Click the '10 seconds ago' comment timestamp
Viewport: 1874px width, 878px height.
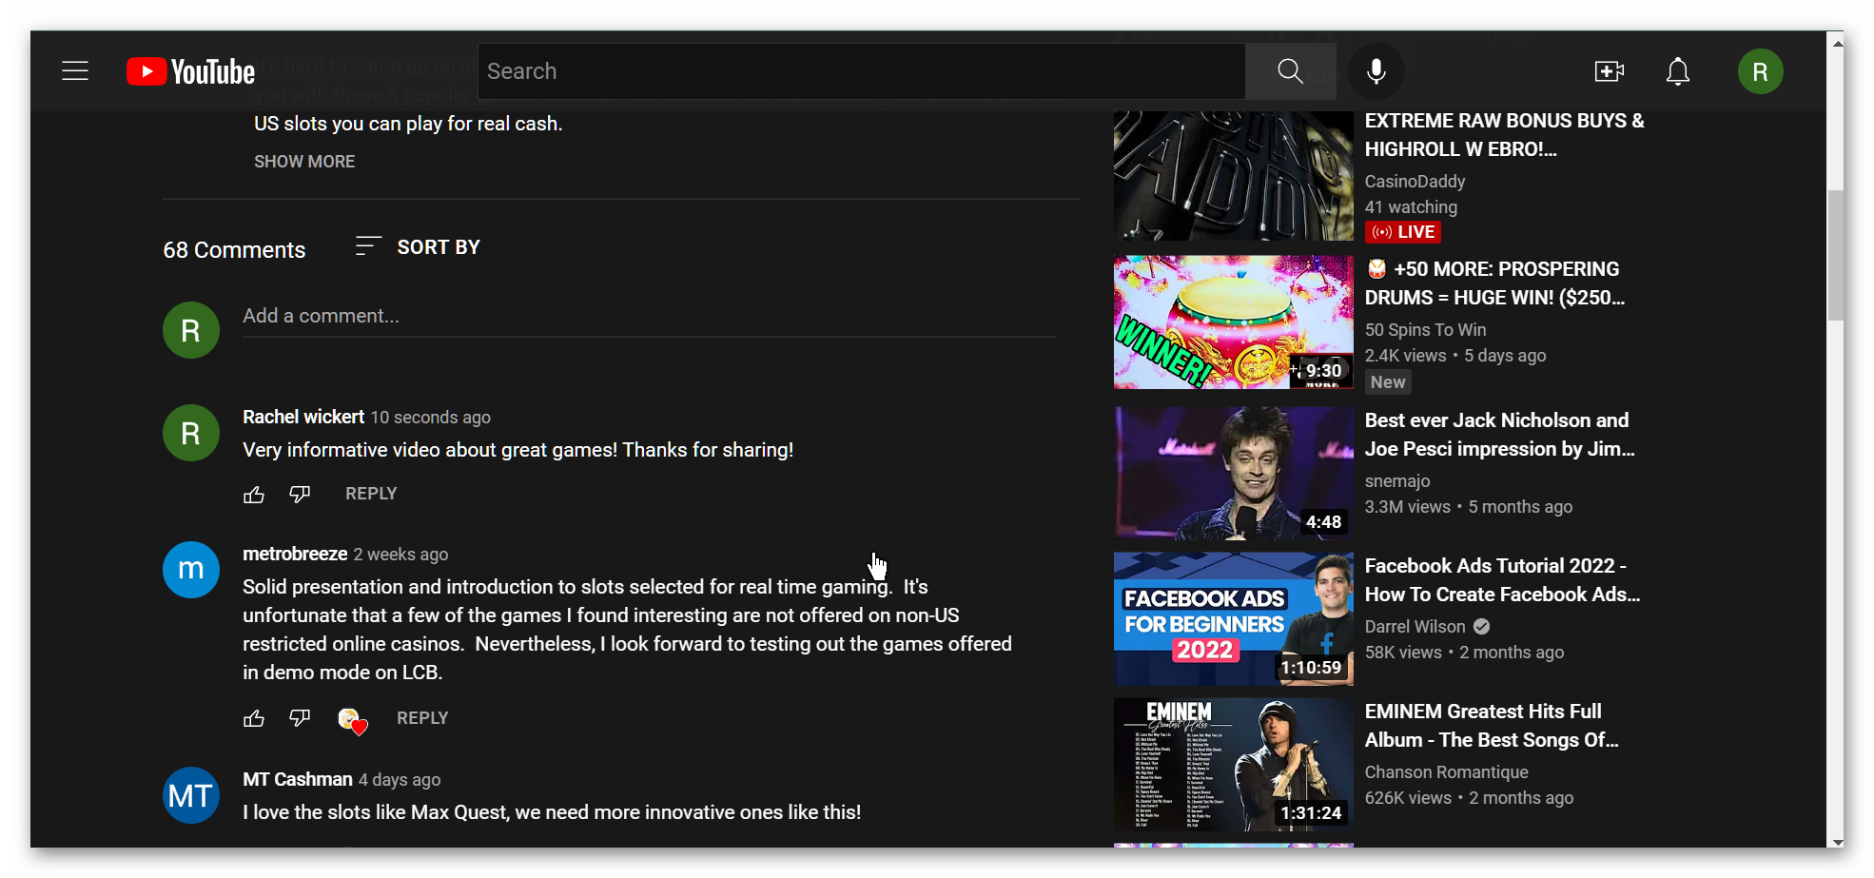[x=431, y=418]
